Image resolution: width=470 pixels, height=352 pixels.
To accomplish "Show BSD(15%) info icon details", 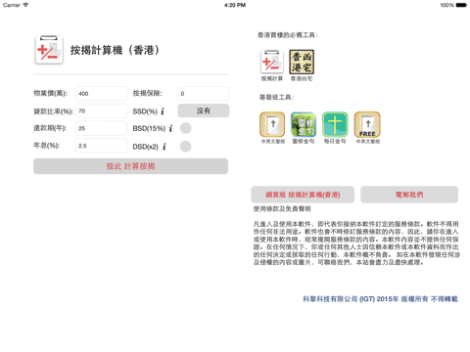I will (x=170, y=128).
